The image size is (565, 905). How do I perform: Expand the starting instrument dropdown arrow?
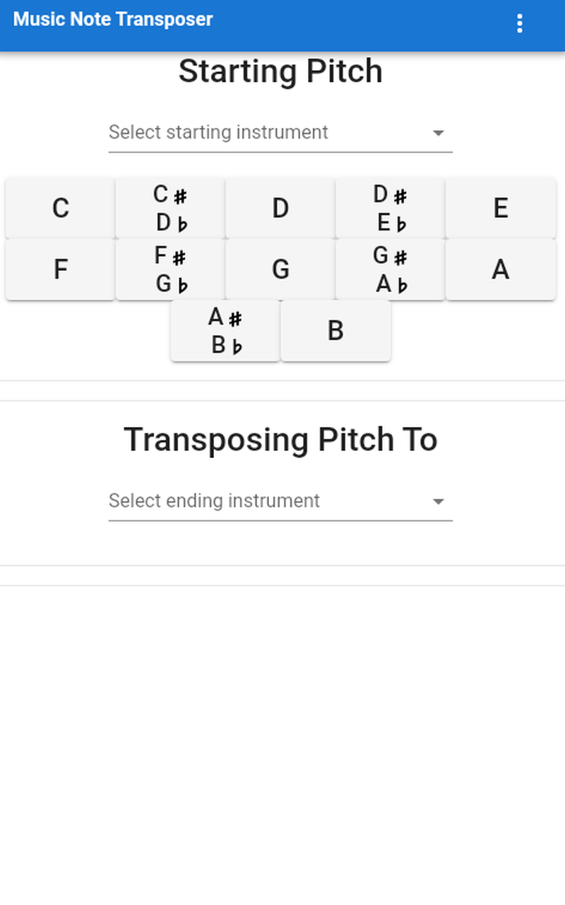pos(438,133)
